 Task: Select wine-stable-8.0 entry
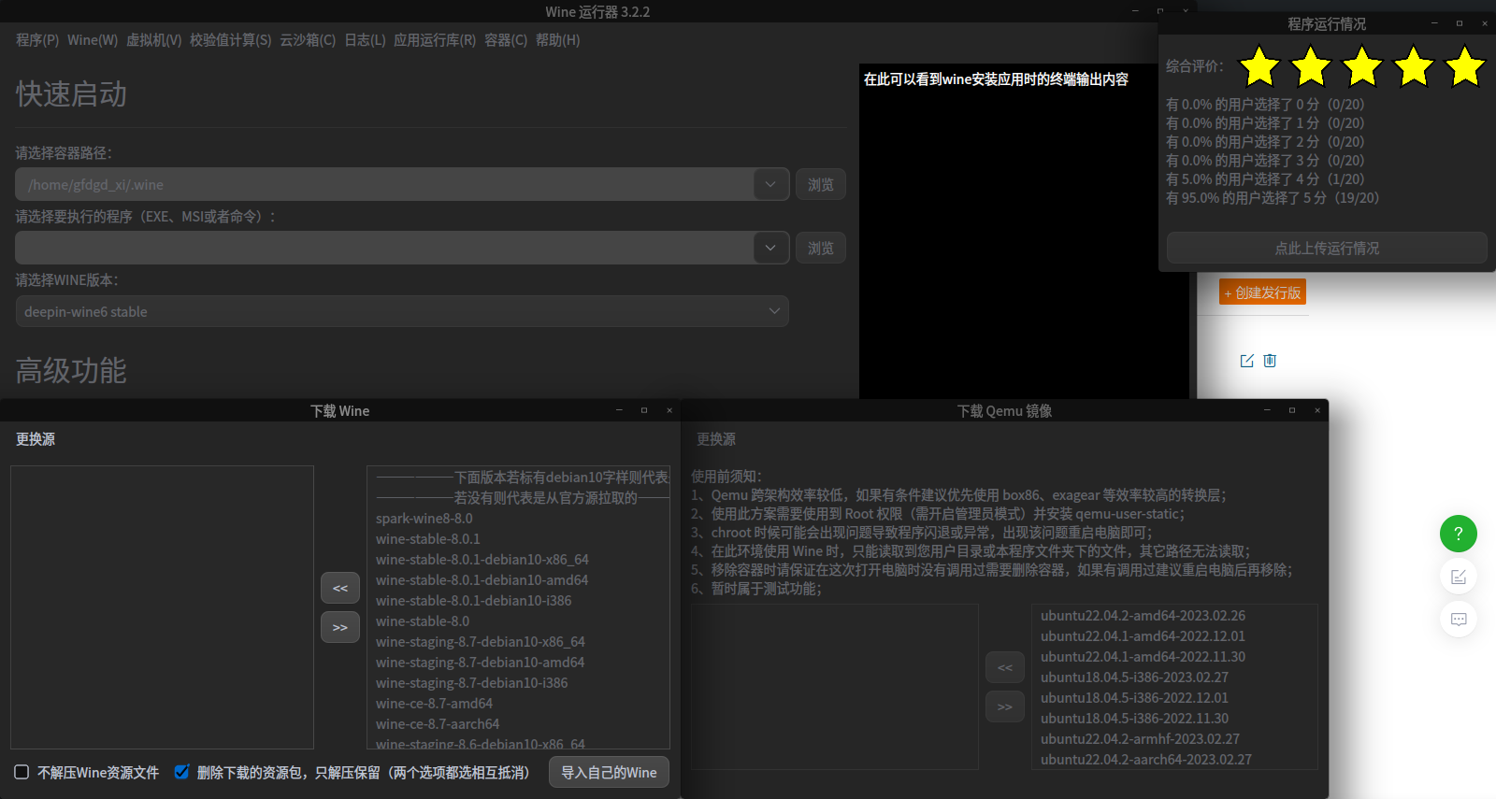point(423,621)
